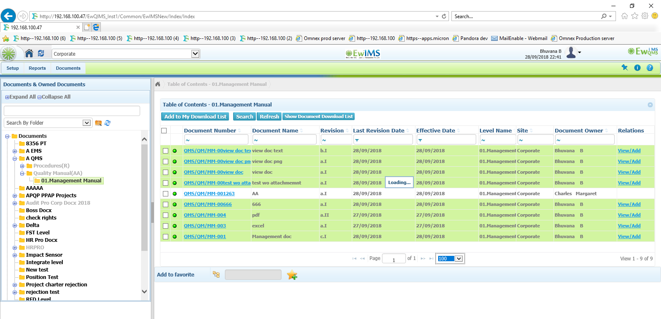Expand the A EMS folder node
Image resolution: width=661 pixels, height=319 pixels.
(x=14, y=151)
